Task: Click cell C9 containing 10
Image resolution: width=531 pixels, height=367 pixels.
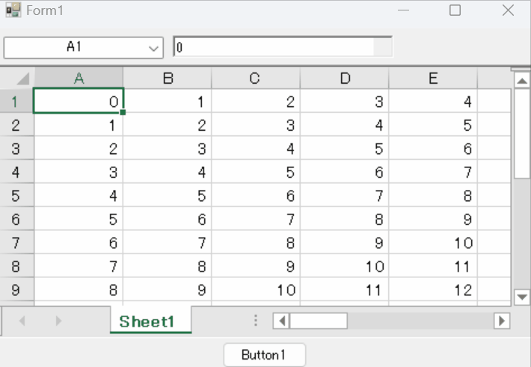Action: [x=256, y=289]
